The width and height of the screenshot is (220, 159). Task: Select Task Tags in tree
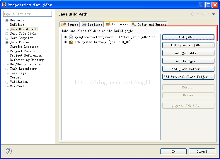(x=18, y=73)
